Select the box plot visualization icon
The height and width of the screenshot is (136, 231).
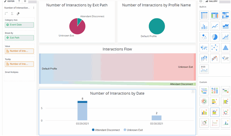pos(204,59)
